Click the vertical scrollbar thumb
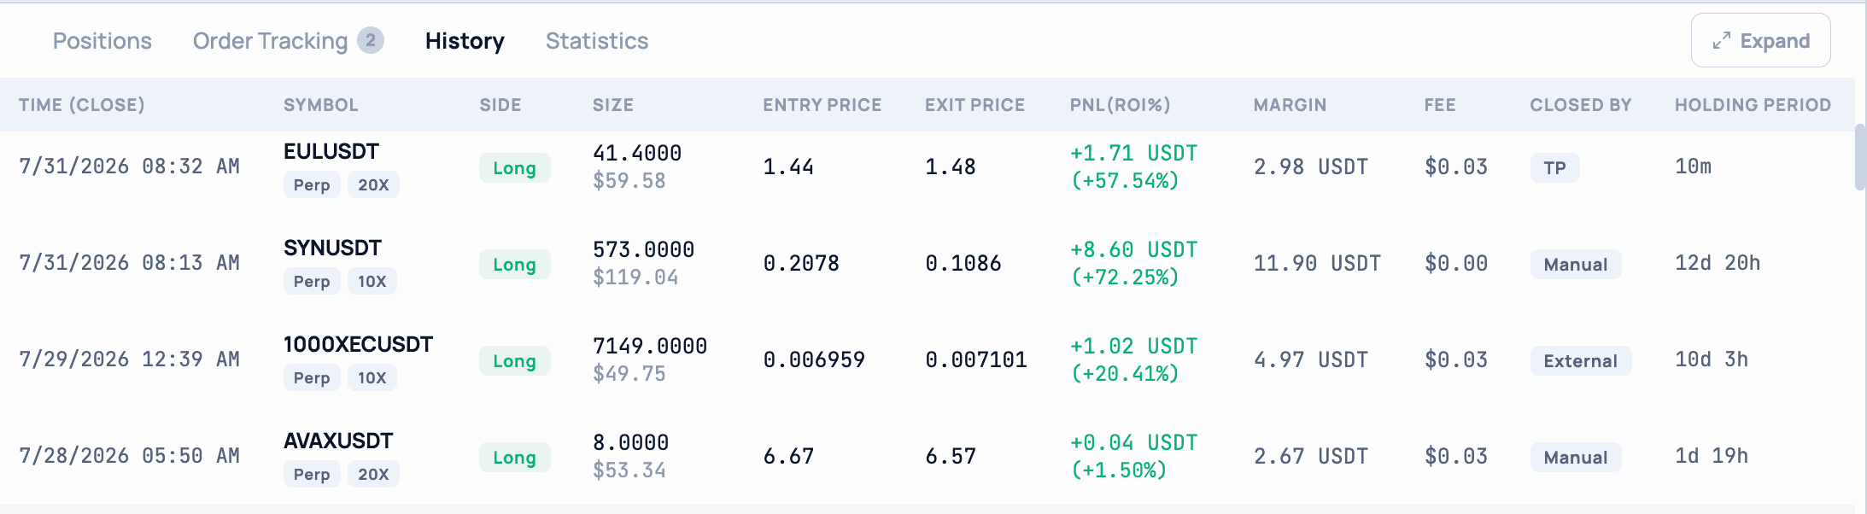The height and width of the screenshot is (514, 1867). (x=1860, y=157)
